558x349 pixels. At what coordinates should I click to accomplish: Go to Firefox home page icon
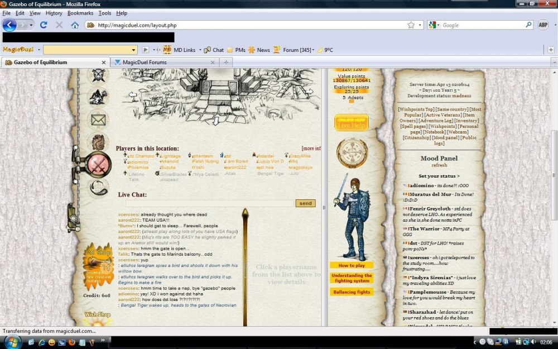tap(75, 25)
